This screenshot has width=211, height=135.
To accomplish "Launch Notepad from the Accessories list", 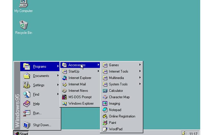I will pos(105,110).
